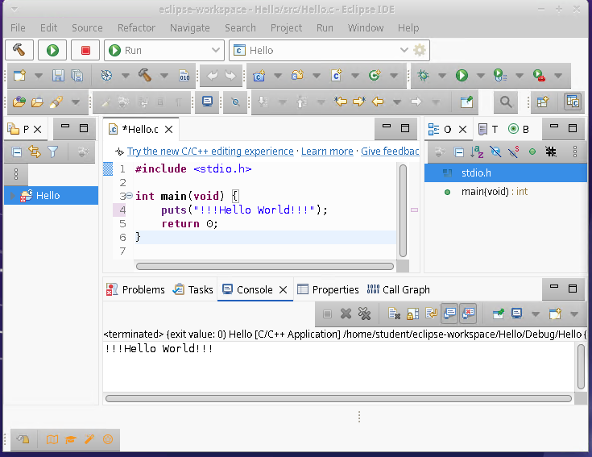Screen dimensions: 592x457
Task: Click the gear next to Hello launch target
Action: click(420, 50)
